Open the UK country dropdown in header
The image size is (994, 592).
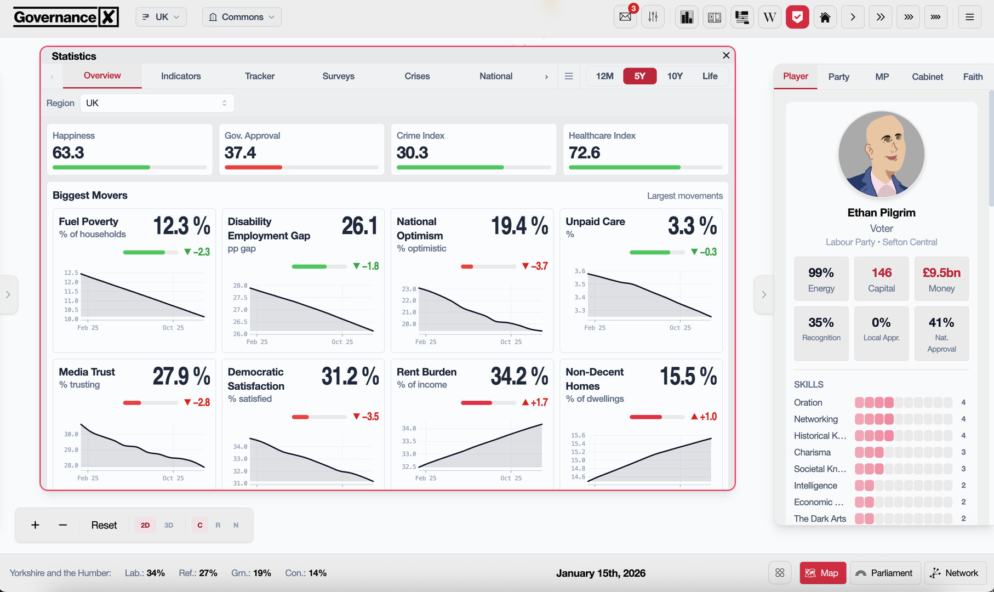(x=161, y=17)
